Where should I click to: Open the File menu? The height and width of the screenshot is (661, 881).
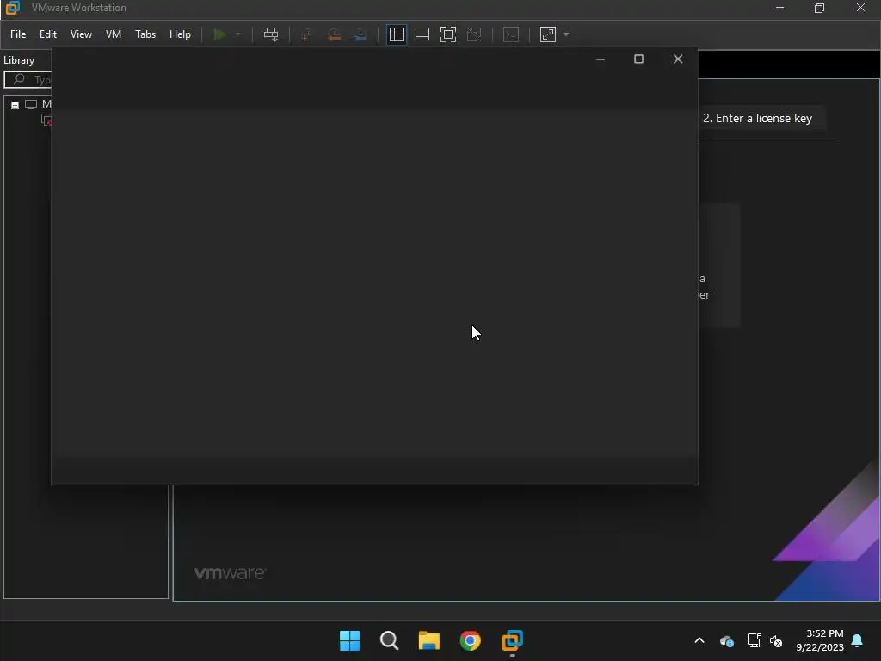tap(18, 34)
